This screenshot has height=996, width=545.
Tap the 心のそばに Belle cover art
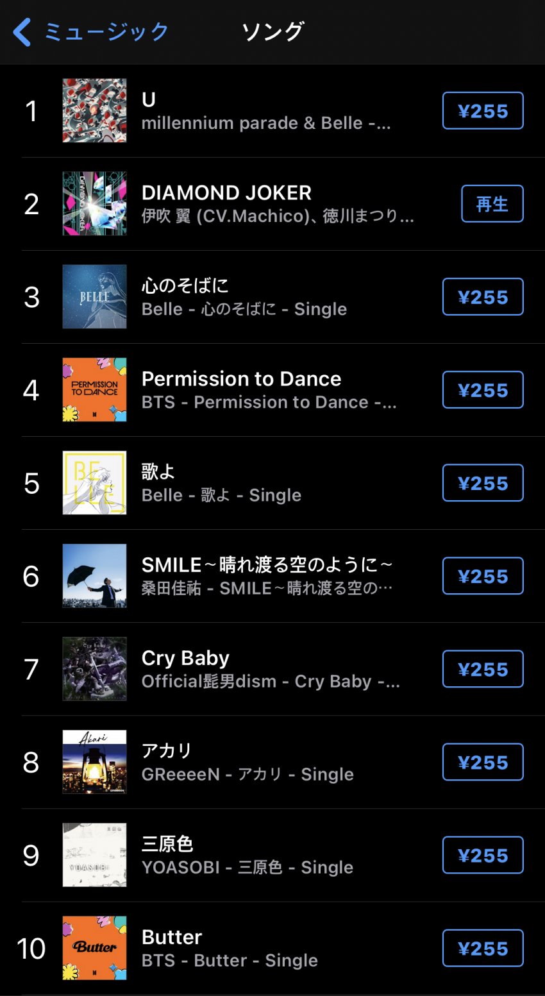[x=94, y=297]
